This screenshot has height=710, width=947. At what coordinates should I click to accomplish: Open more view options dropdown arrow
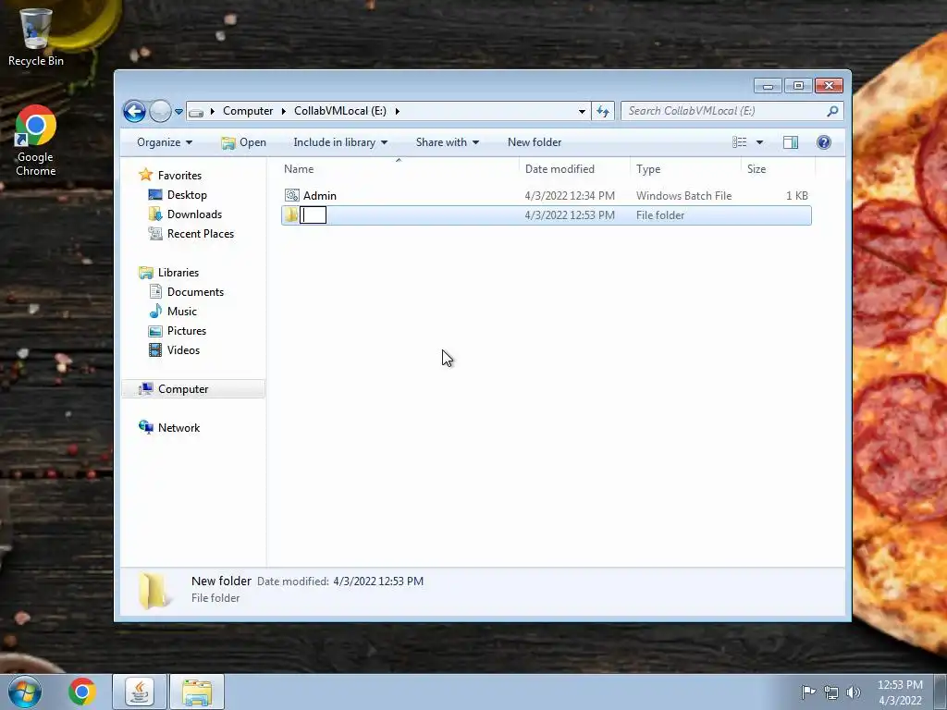point(760,142)
